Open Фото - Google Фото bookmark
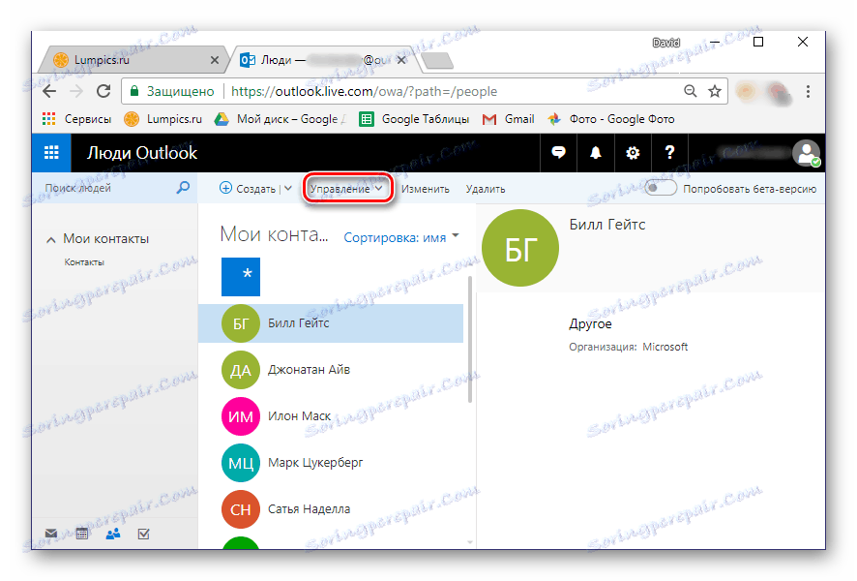This screenshot has height=581, width=857. [x=611, y=119]
